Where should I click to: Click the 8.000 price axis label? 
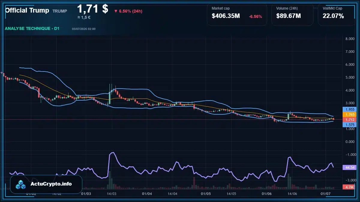click(x=350, y=39)
